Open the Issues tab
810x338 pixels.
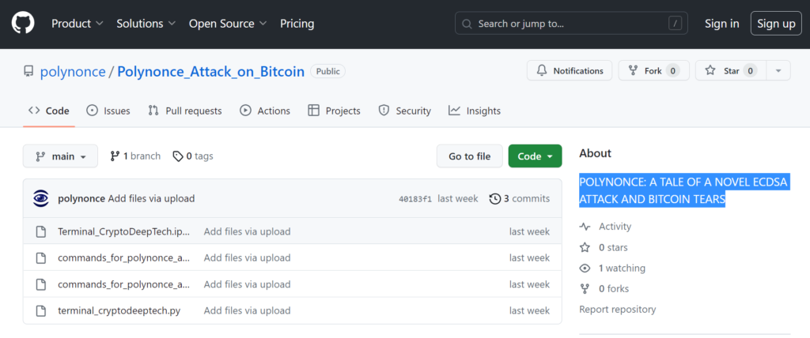108,111
